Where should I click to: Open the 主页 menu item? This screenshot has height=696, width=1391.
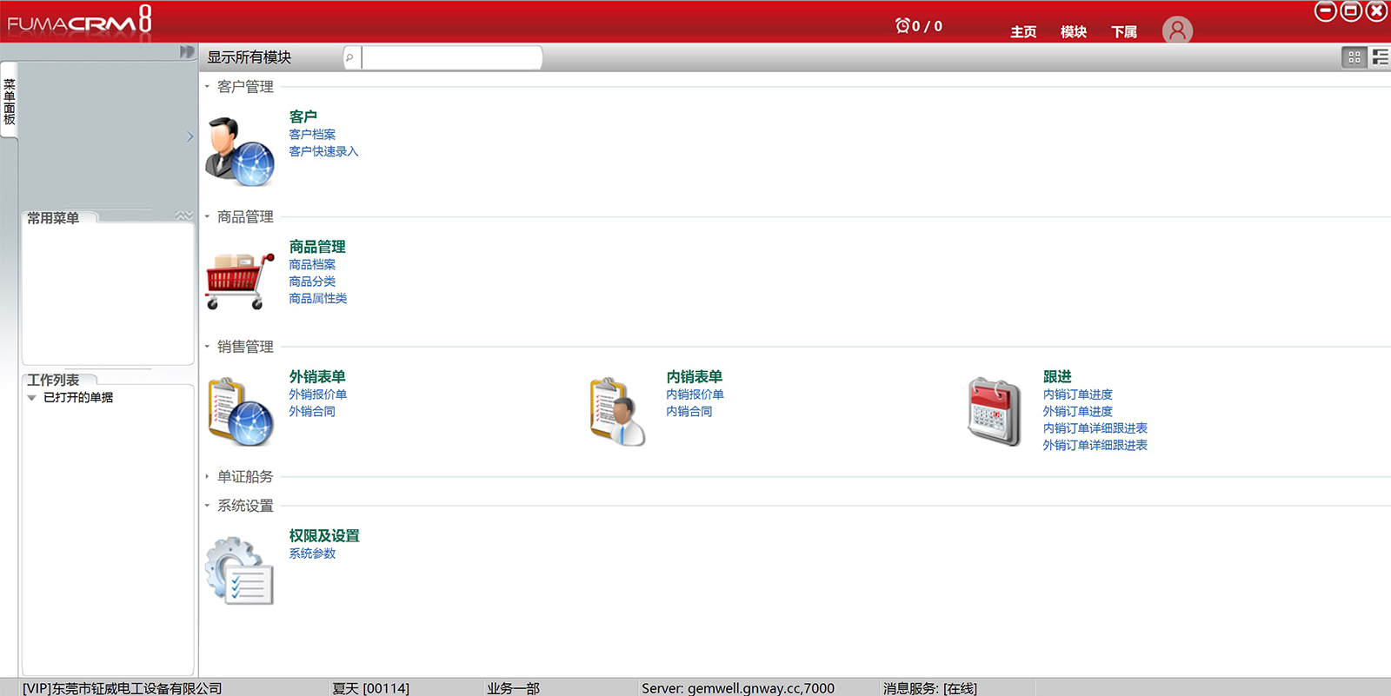click(1023, 32)
